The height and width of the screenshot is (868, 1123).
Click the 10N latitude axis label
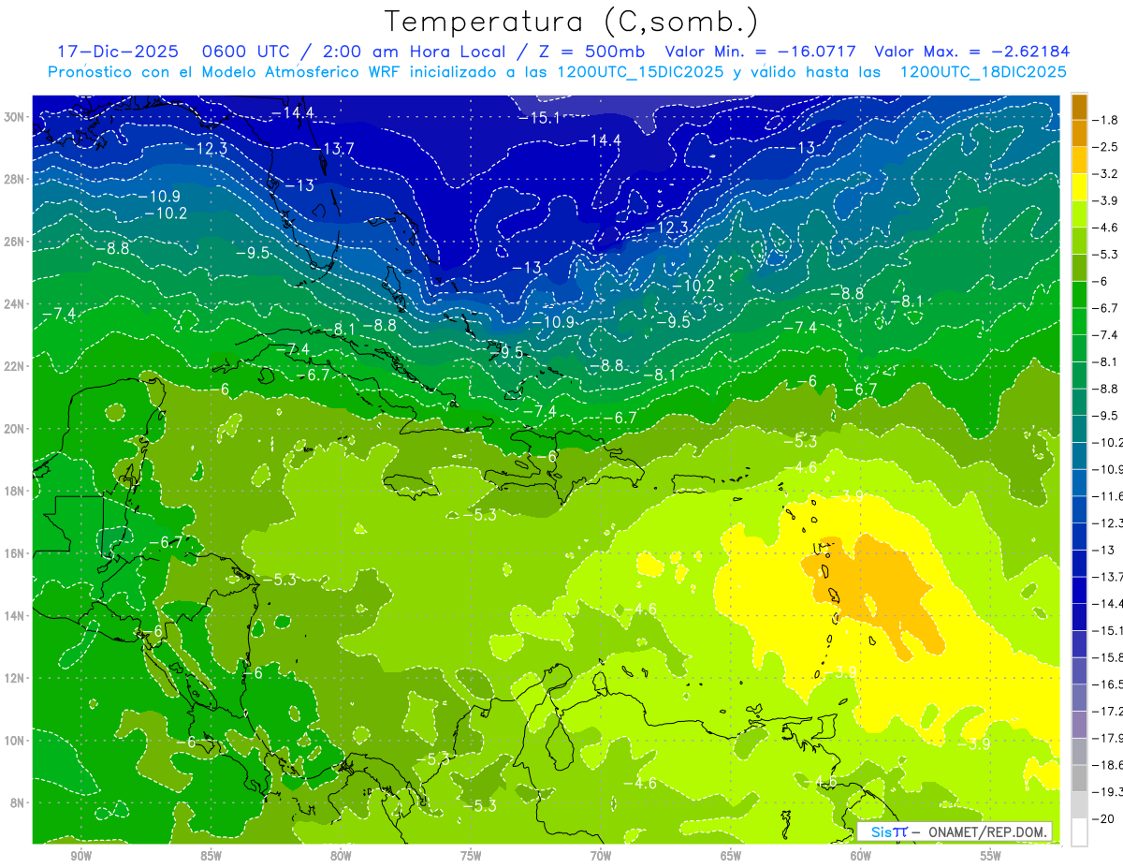pos(16,741)
